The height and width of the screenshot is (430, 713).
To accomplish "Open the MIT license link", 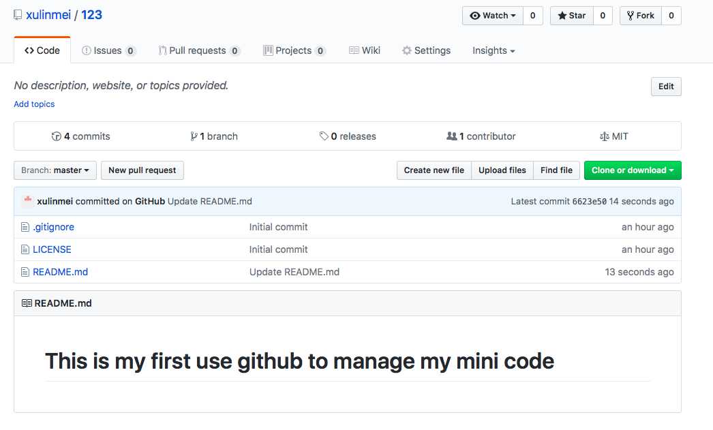I will [614, 136].
